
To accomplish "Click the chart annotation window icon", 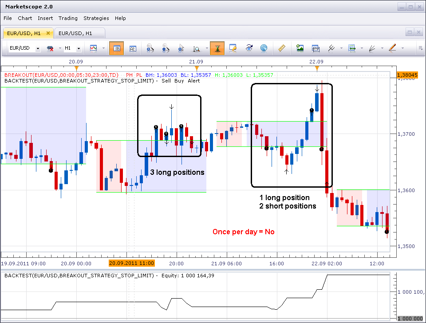I will [233, 48].
